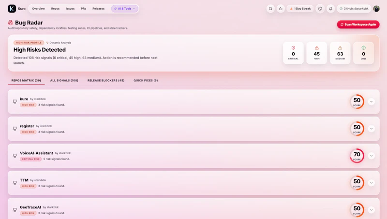Click the critical shield icon
387x219 pixels.
tap(293, 48)
